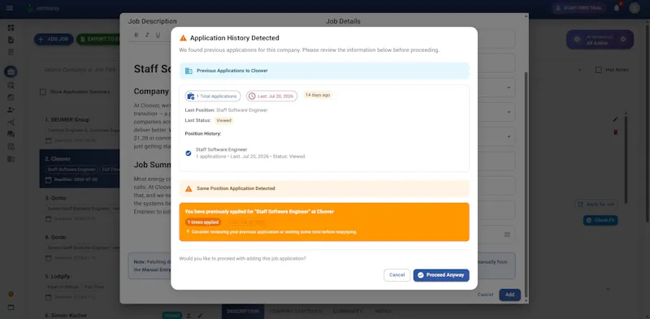This screenshot has height=319, width=650.
Task: Open the filter dropdown left of Has Notes
Action: [x=579, y=70]
